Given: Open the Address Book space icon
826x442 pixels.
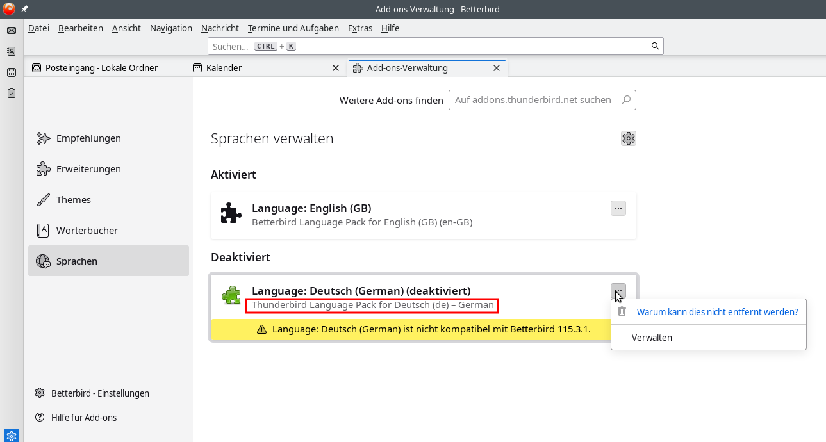Looking at the screenshot, I should point(12,51).
